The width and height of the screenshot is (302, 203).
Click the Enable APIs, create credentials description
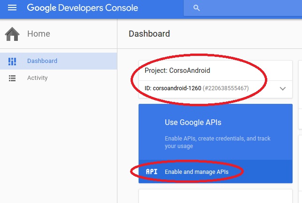click(x=217, y=142)
